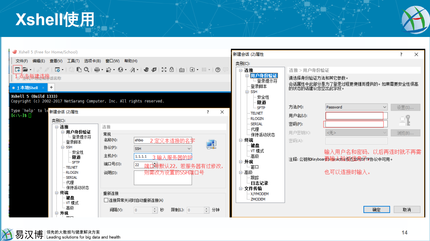Collapse the SSH tree node in right dialog
Screen dimensions: 430x241
(x=247, y=92)
